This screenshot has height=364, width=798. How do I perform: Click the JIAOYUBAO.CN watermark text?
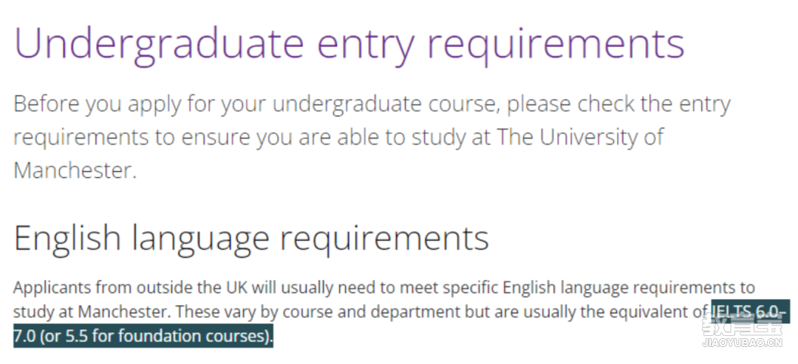742,343
